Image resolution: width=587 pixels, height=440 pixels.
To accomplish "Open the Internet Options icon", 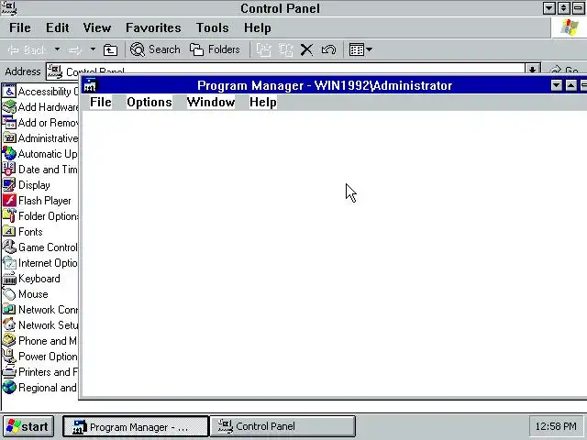I will point(9,263).
